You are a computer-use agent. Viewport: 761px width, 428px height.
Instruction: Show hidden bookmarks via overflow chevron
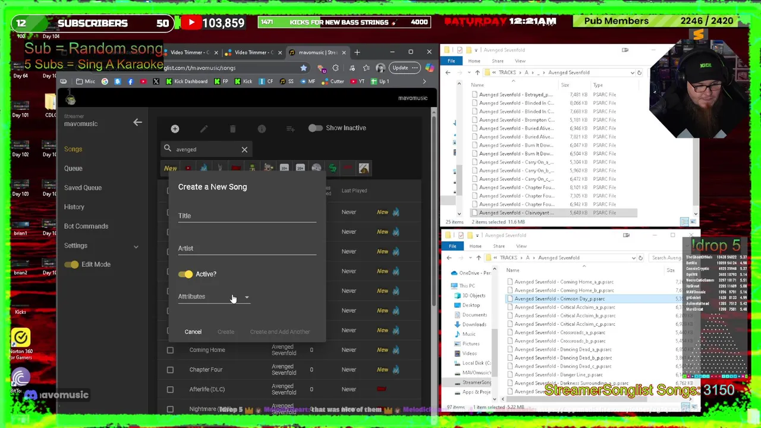424,81
